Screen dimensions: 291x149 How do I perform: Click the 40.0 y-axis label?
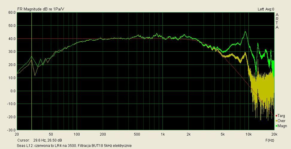pyautogui.click(x=12, y=39)
